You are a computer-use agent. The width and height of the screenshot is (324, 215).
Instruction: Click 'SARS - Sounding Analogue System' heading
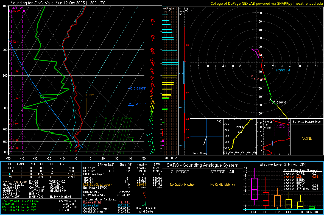(202, 165)
